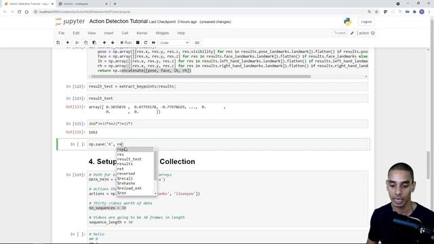Select '%rehashx' autocomplete suggestion
Viewport: 434px width, 244px height.
[126, 183]
